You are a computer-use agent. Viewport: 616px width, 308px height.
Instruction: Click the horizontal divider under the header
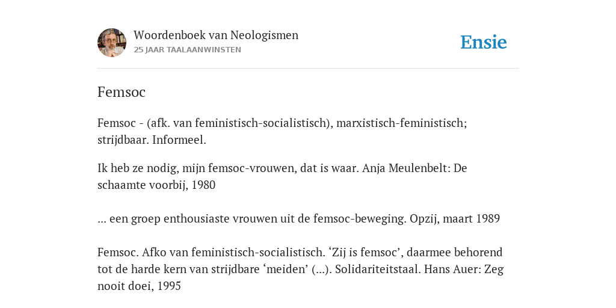point(308,69)
